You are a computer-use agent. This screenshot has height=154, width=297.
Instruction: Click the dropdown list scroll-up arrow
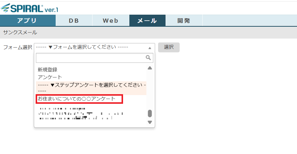pyautogui.click(x=150, y=68)
